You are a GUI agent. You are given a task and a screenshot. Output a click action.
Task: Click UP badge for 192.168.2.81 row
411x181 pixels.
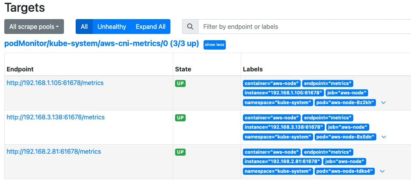180,152
